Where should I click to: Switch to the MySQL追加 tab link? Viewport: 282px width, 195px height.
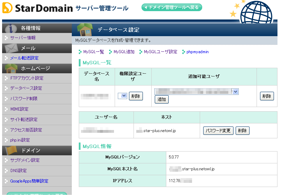coord(124,52)
